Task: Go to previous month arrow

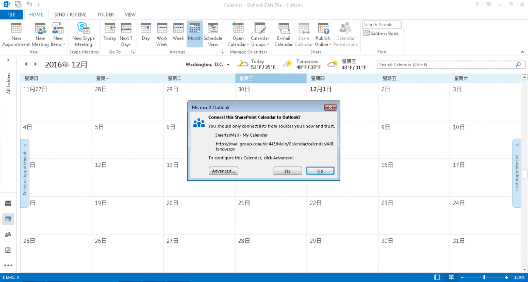Action: coord(26,64)
